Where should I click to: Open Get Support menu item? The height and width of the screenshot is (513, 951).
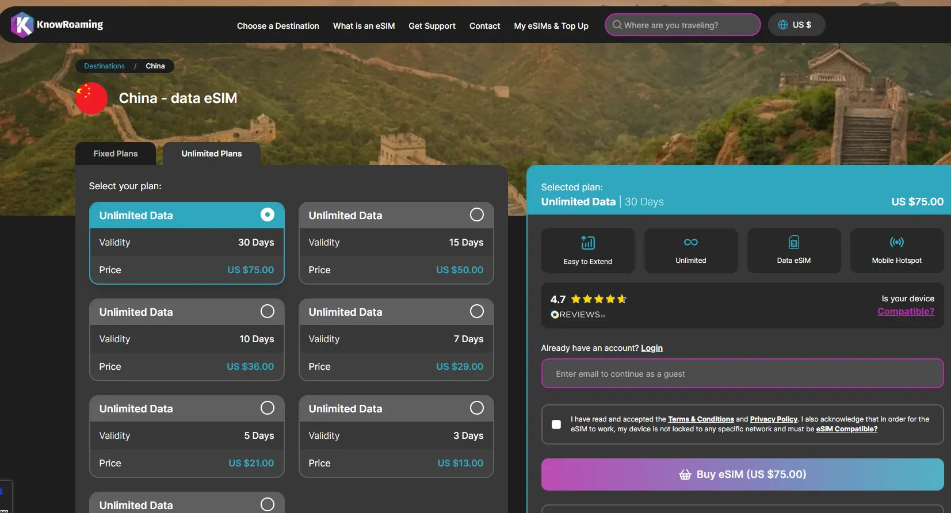432,26
